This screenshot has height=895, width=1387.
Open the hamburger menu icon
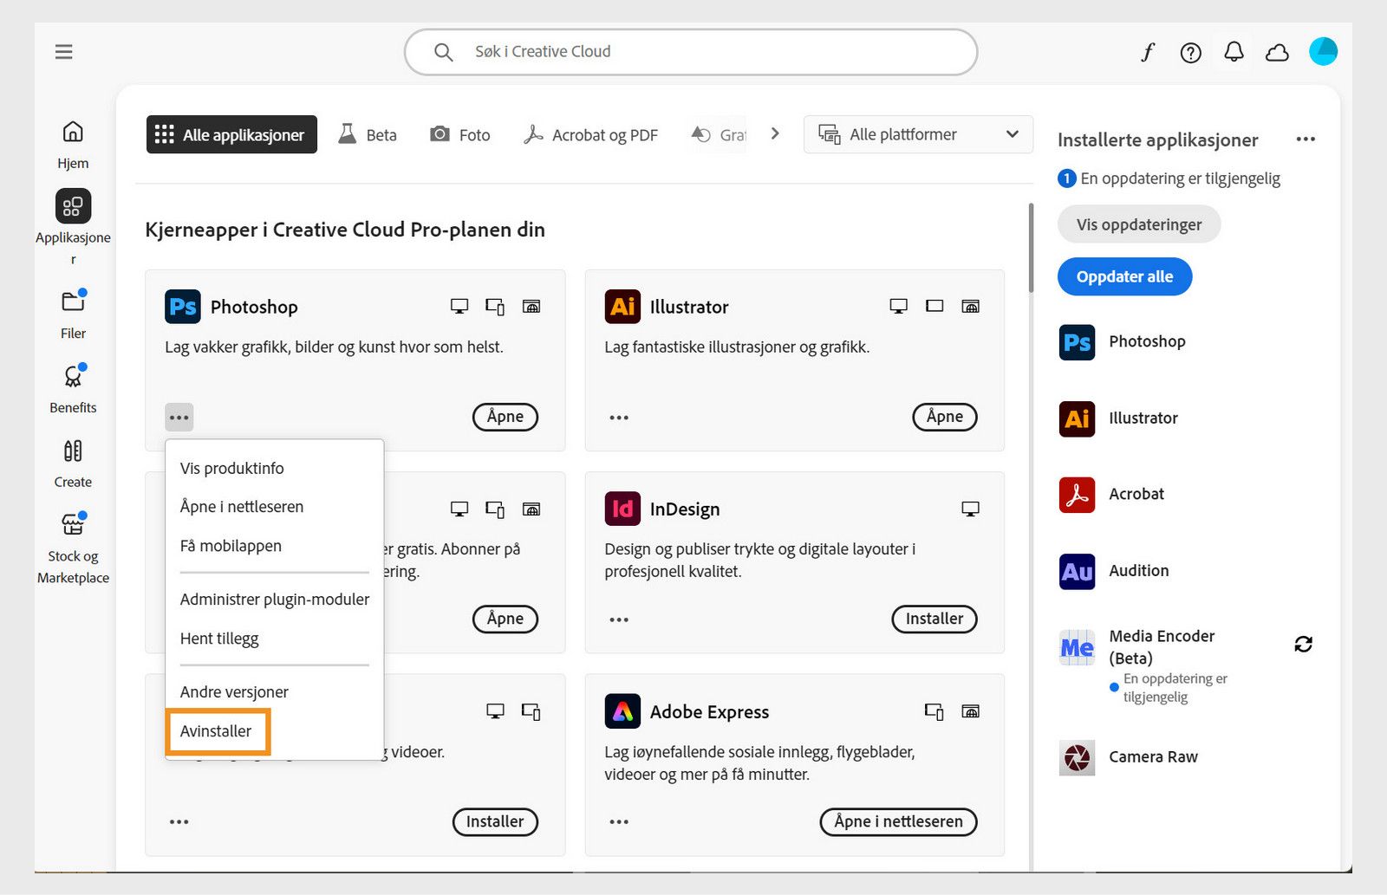(x=63, y=51)
